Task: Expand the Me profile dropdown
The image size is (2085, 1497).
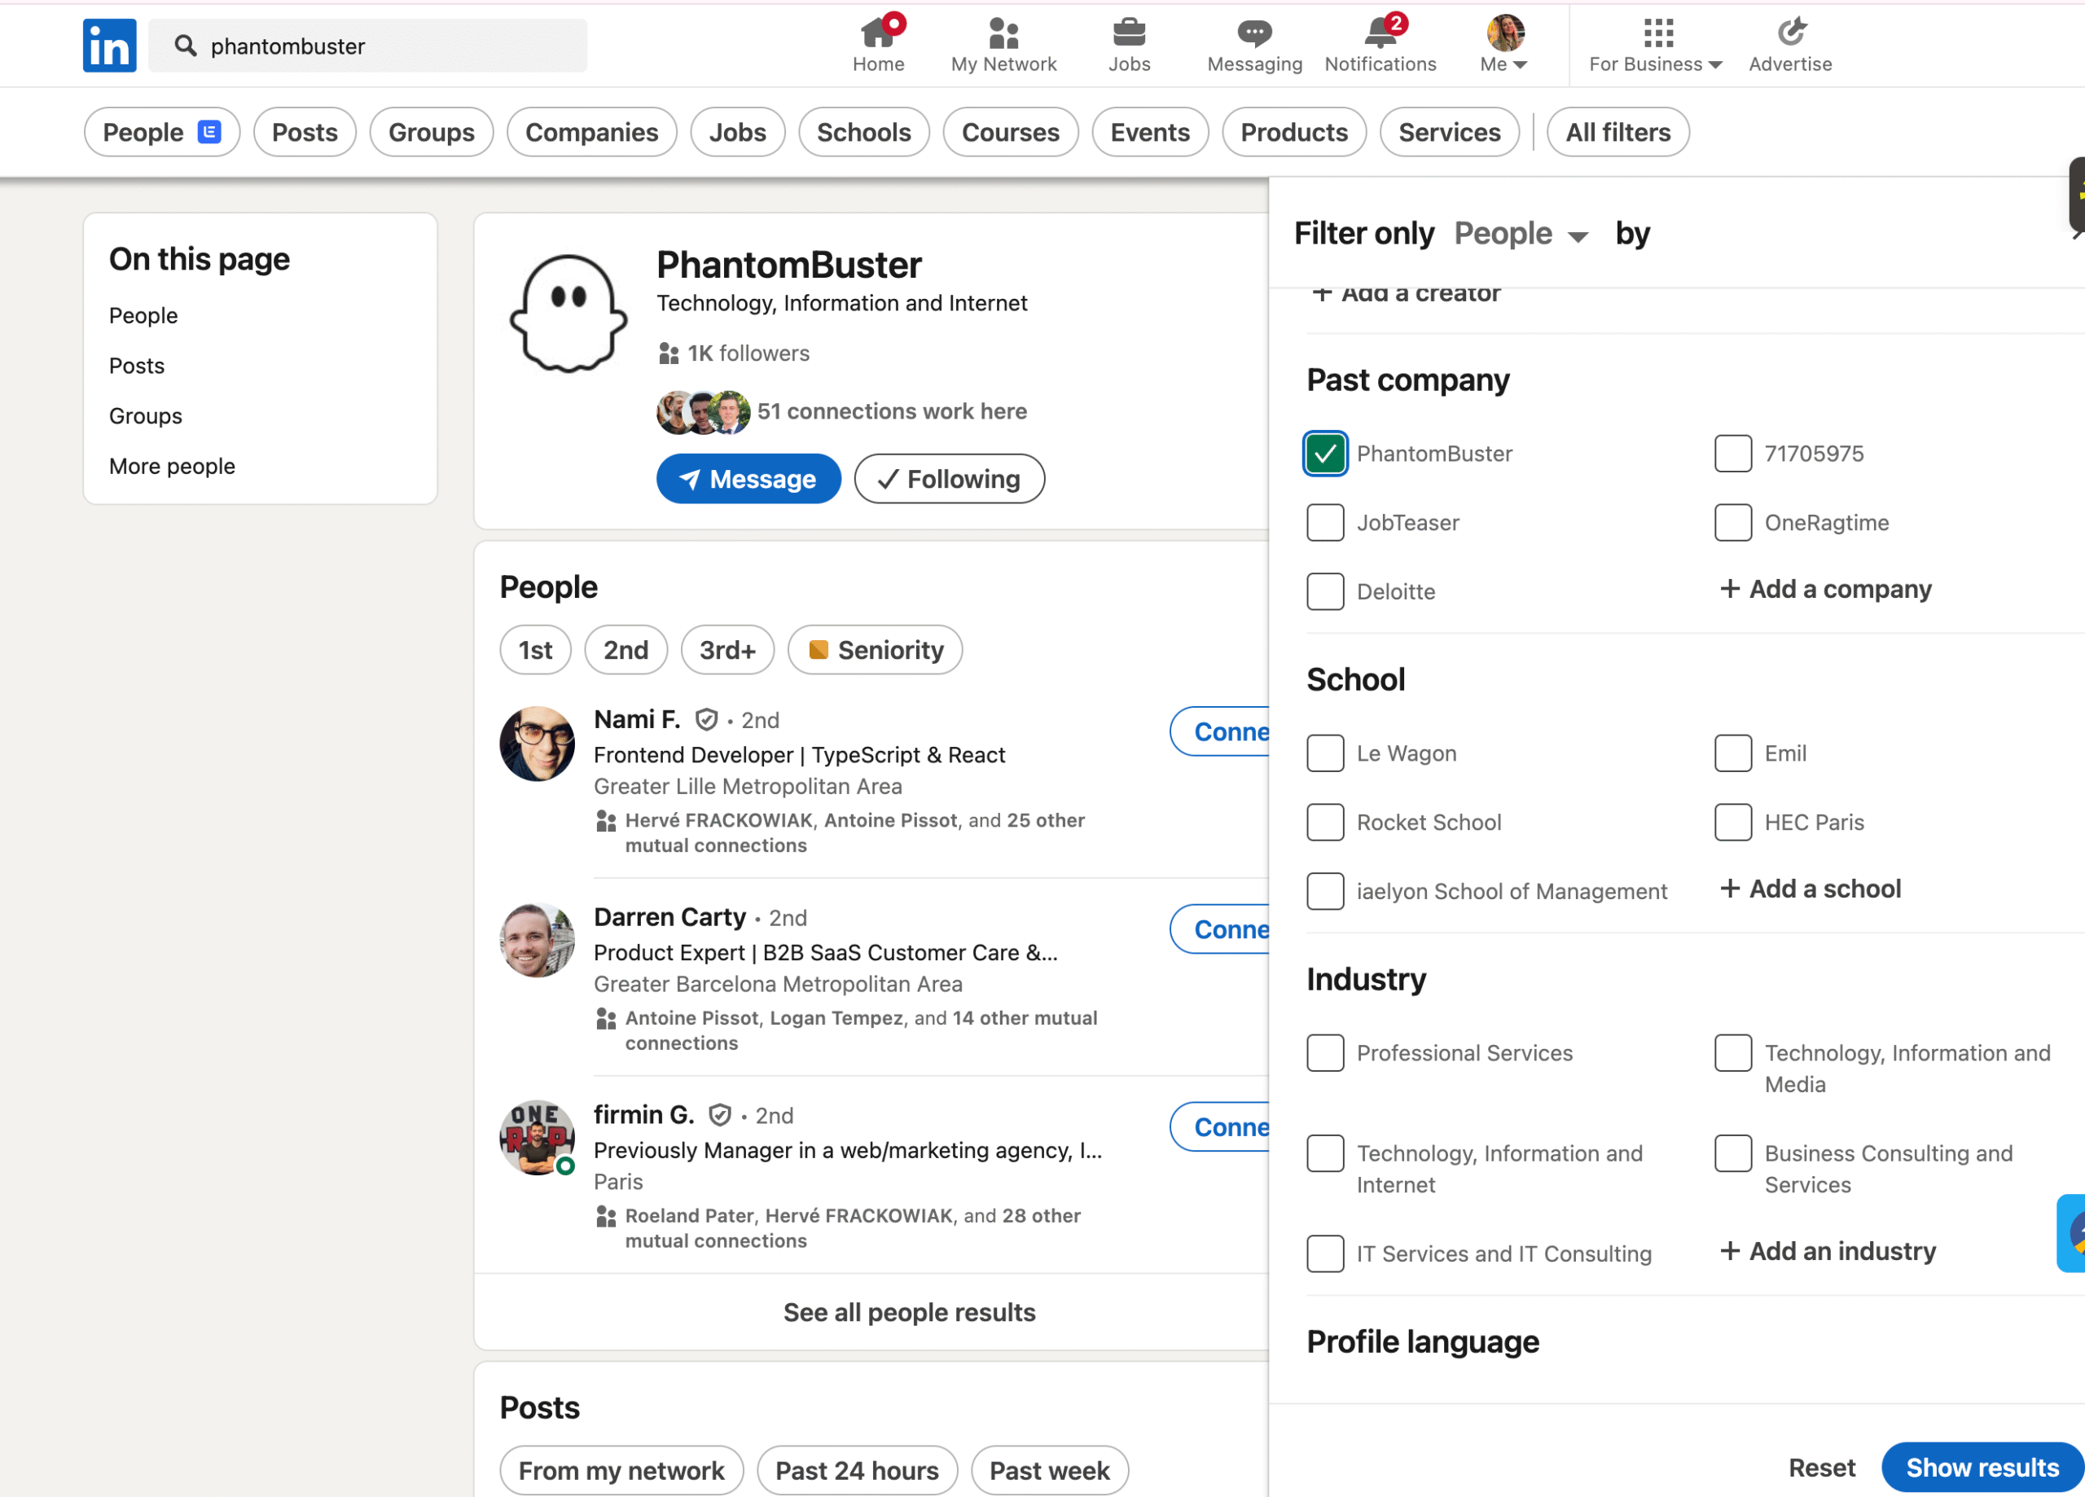Action: (1505, 44)
